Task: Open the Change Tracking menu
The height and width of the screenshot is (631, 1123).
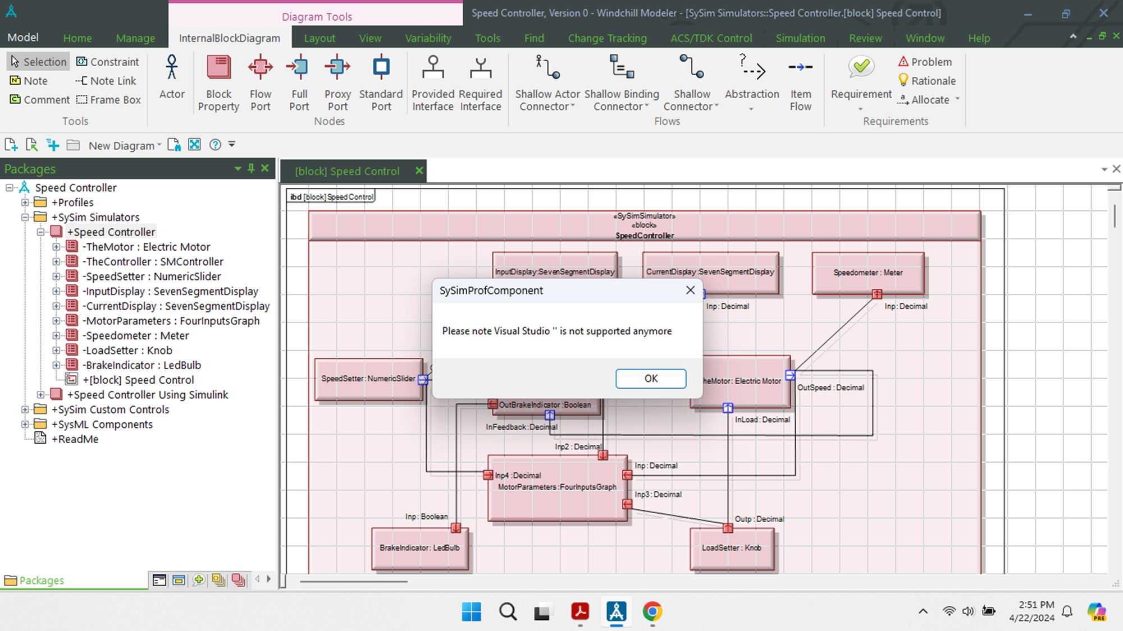Action: (608, 38)
